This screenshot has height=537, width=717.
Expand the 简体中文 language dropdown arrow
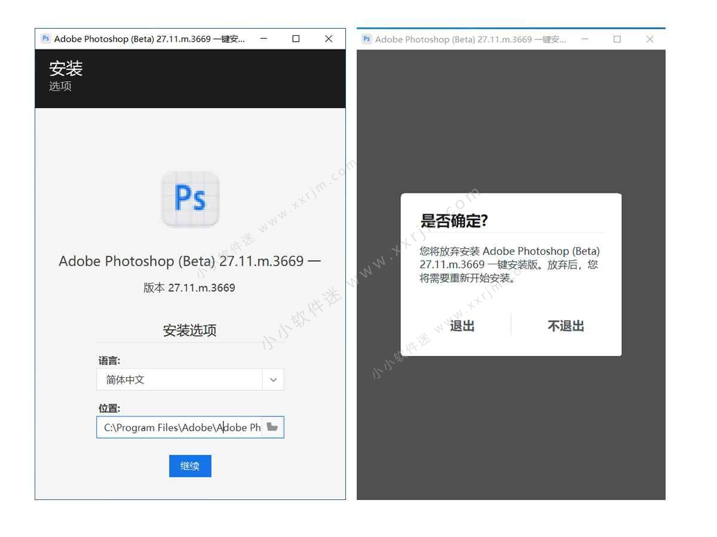[273, 379]
